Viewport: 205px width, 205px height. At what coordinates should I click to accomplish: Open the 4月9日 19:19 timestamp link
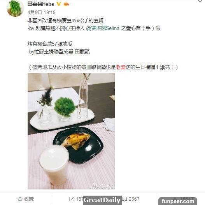[x=42, y=12]
